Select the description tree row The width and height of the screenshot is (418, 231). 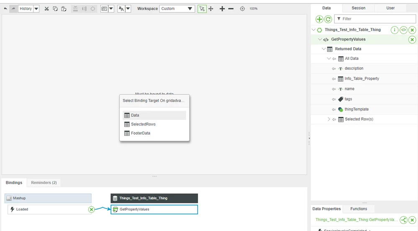pos(364,69)
